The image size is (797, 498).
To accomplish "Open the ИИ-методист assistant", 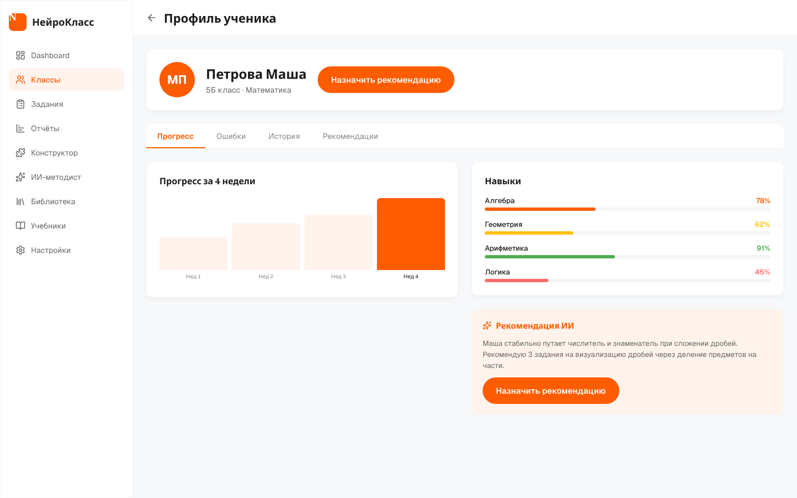I will pos(56,177).
